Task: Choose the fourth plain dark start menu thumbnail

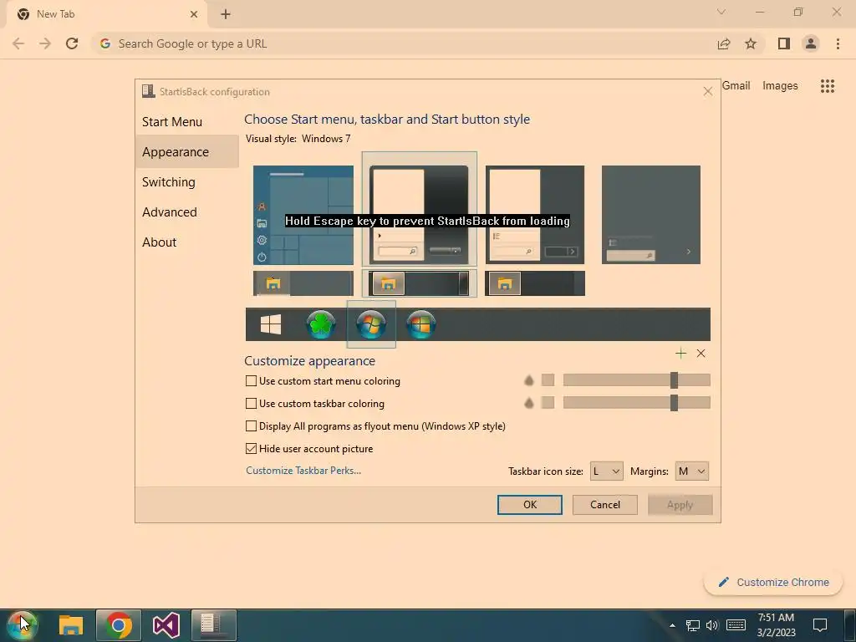Action: point(650,215)
